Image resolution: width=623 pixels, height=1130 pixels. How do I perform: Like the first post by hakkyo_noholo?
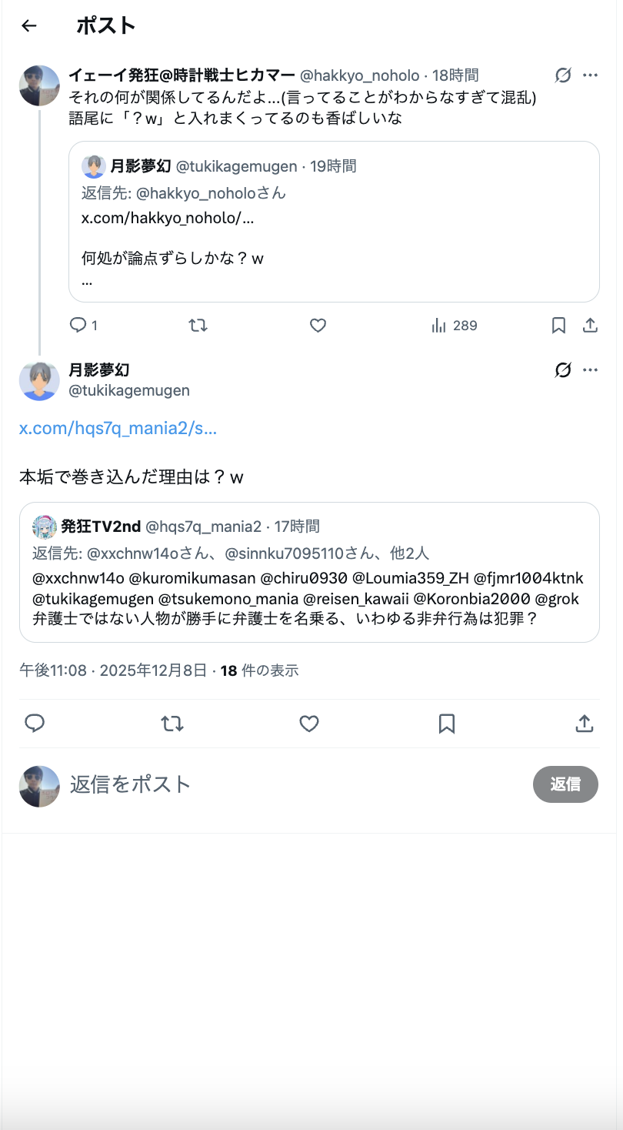318,326
